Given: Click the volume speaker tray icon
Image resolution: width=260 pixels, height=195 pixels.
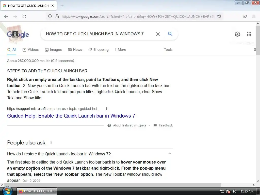Looking at the screenshot, I should tap(234, 191).
